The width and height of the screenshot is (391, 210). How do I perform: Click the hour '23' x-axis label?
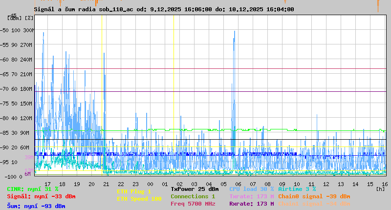point(135,184)
